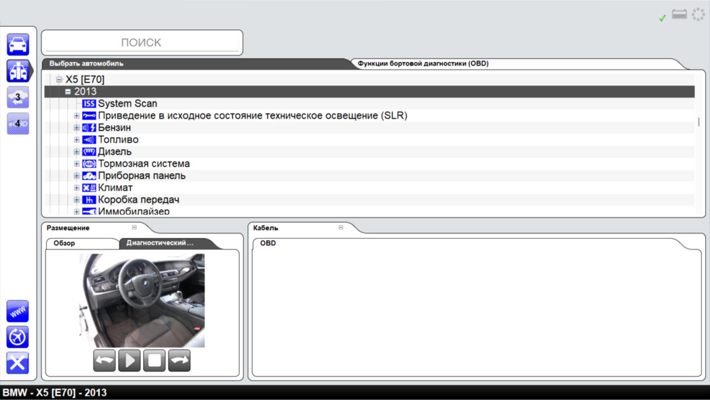Switch to the Обзор tab

64,243
